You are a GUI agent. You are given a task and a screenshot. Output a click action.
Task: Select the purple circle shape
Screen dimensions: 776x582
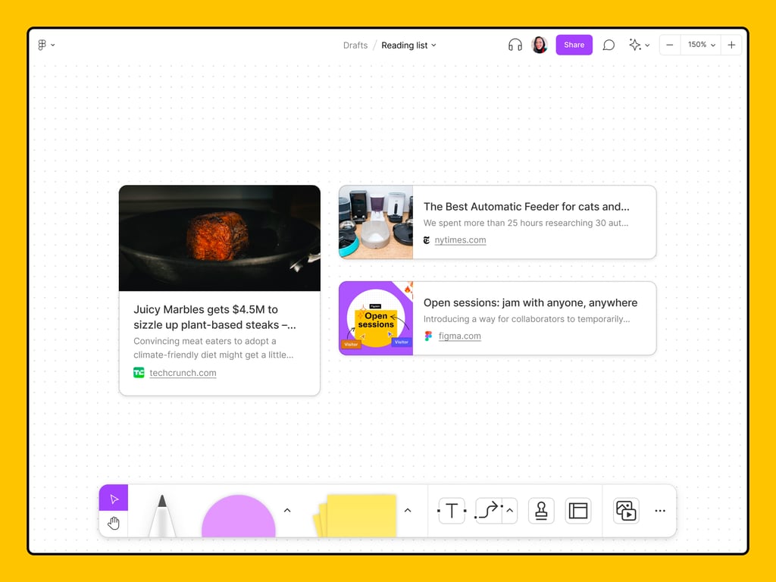point(238,518)
